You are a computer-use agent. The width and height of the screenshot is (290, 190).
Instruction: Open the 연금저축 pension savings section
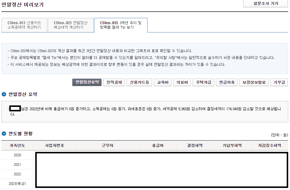(x=226, y=82)
